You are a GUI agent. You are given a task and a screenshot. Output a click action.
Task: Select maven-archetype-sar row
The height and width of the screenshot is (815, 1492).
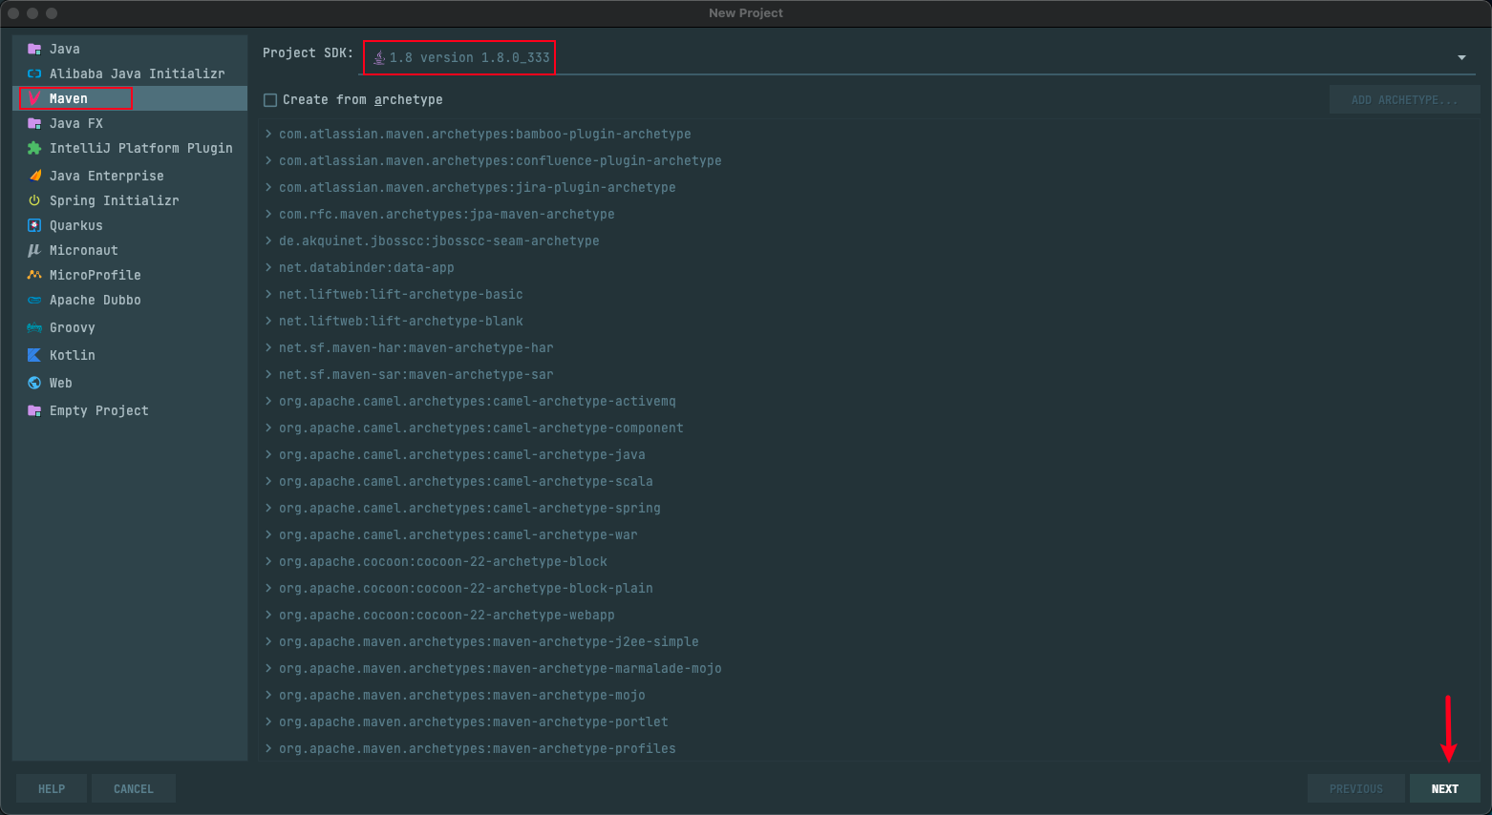pos(869,374)
